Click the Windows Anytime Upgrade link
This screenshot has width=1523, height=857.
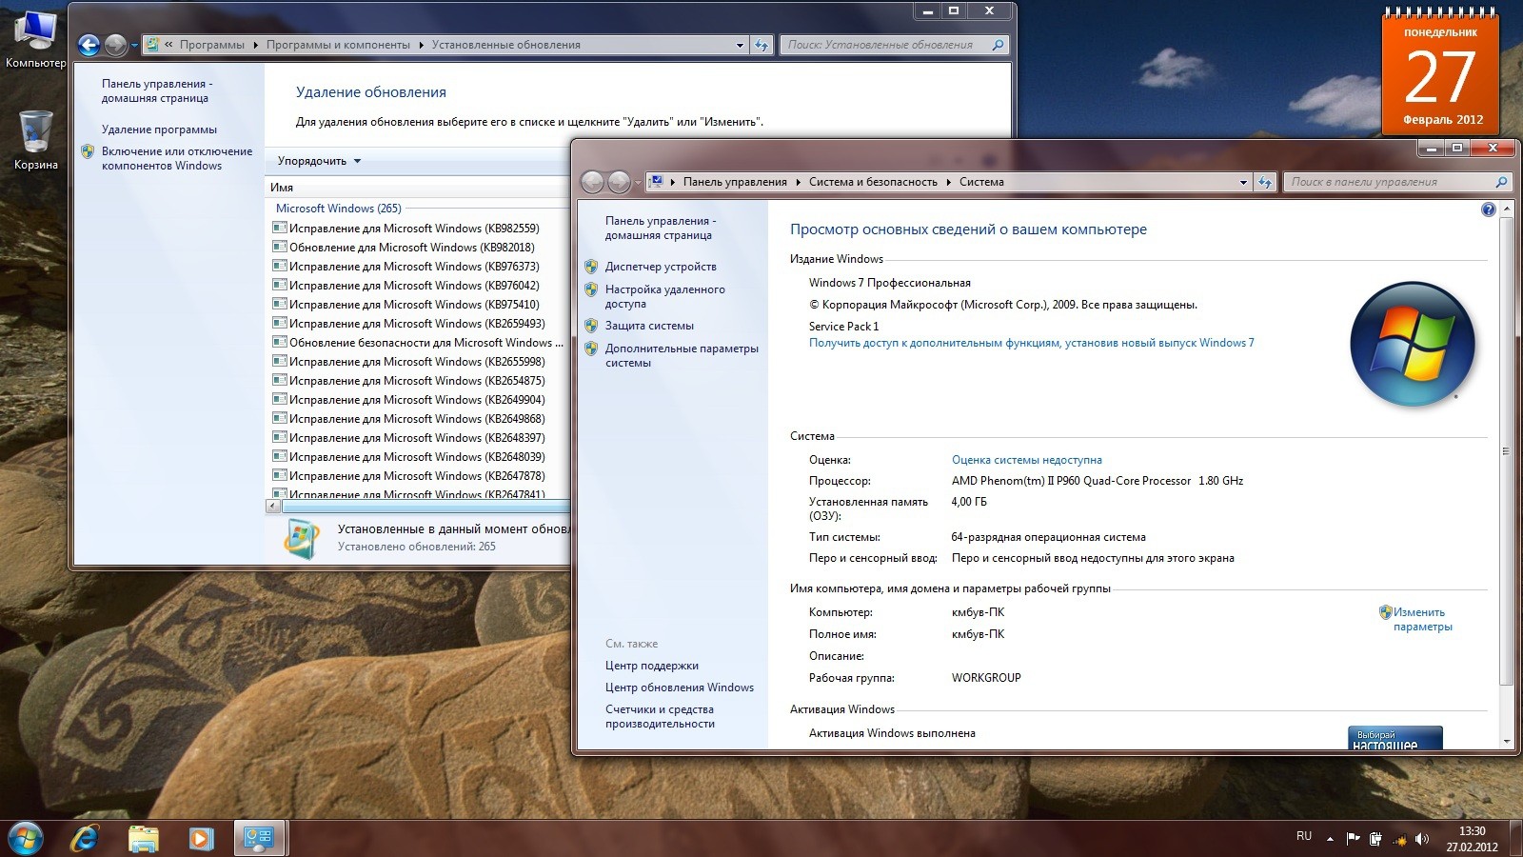(1032, 343)
